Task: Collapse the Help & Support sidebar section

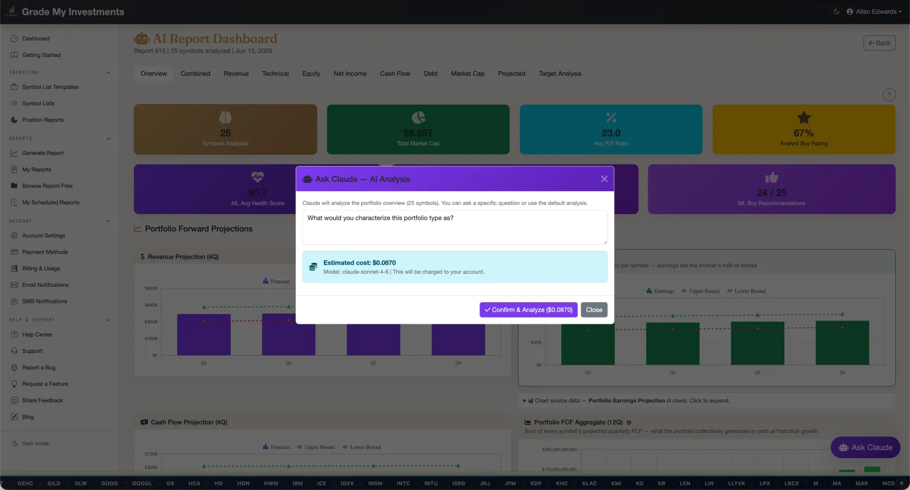Action: click(109, 320)
